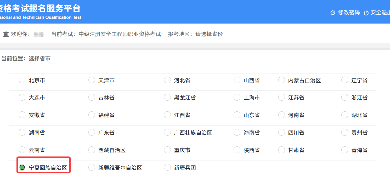The width and height of the screenshot is (390, 177).
Task: Click the platform title 资格考试报名服务平台
Action: pos(41,8)
